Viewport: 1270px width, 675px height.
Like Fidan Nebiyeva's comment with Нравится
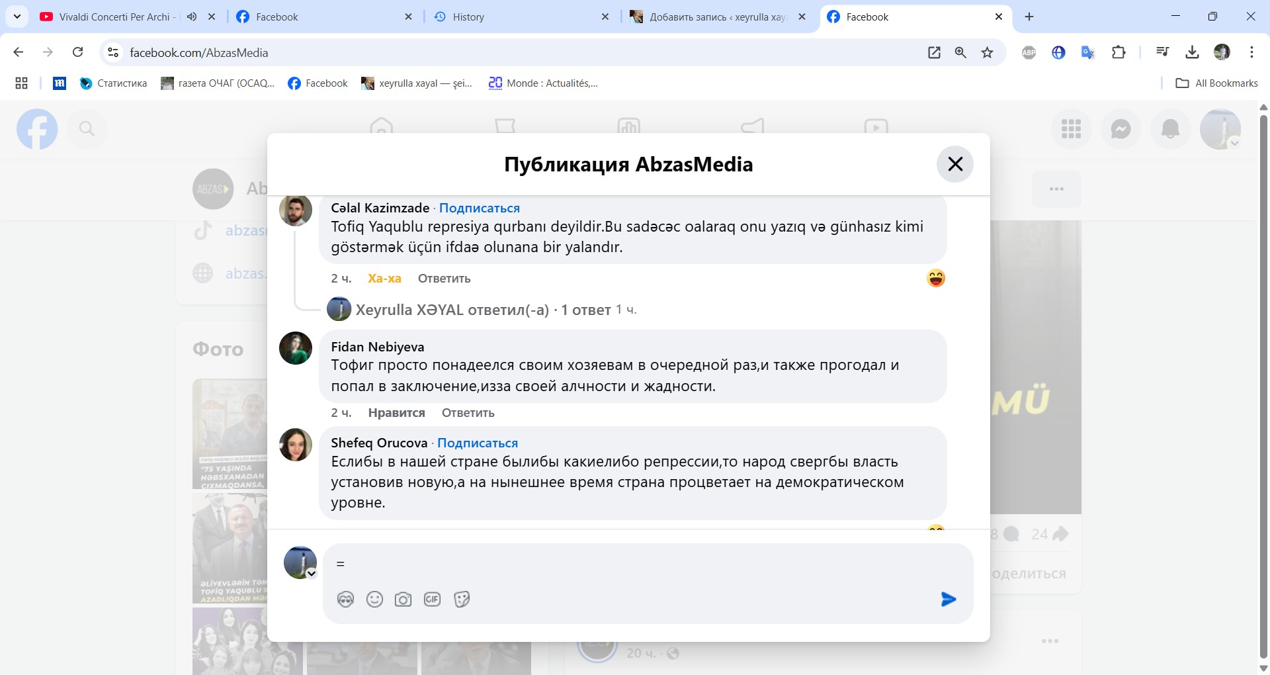(x=396, y=413)
